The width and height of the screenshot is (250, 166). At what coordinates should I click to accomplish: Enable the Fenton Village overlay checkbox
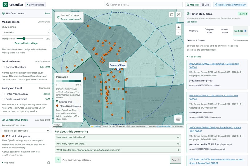pyautogui.click(x=3, y=94)
